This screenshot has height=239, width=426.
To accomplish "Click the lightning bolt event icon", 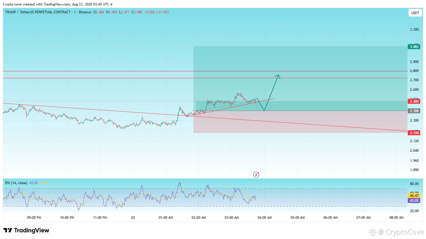I will (x=256, y=175).
